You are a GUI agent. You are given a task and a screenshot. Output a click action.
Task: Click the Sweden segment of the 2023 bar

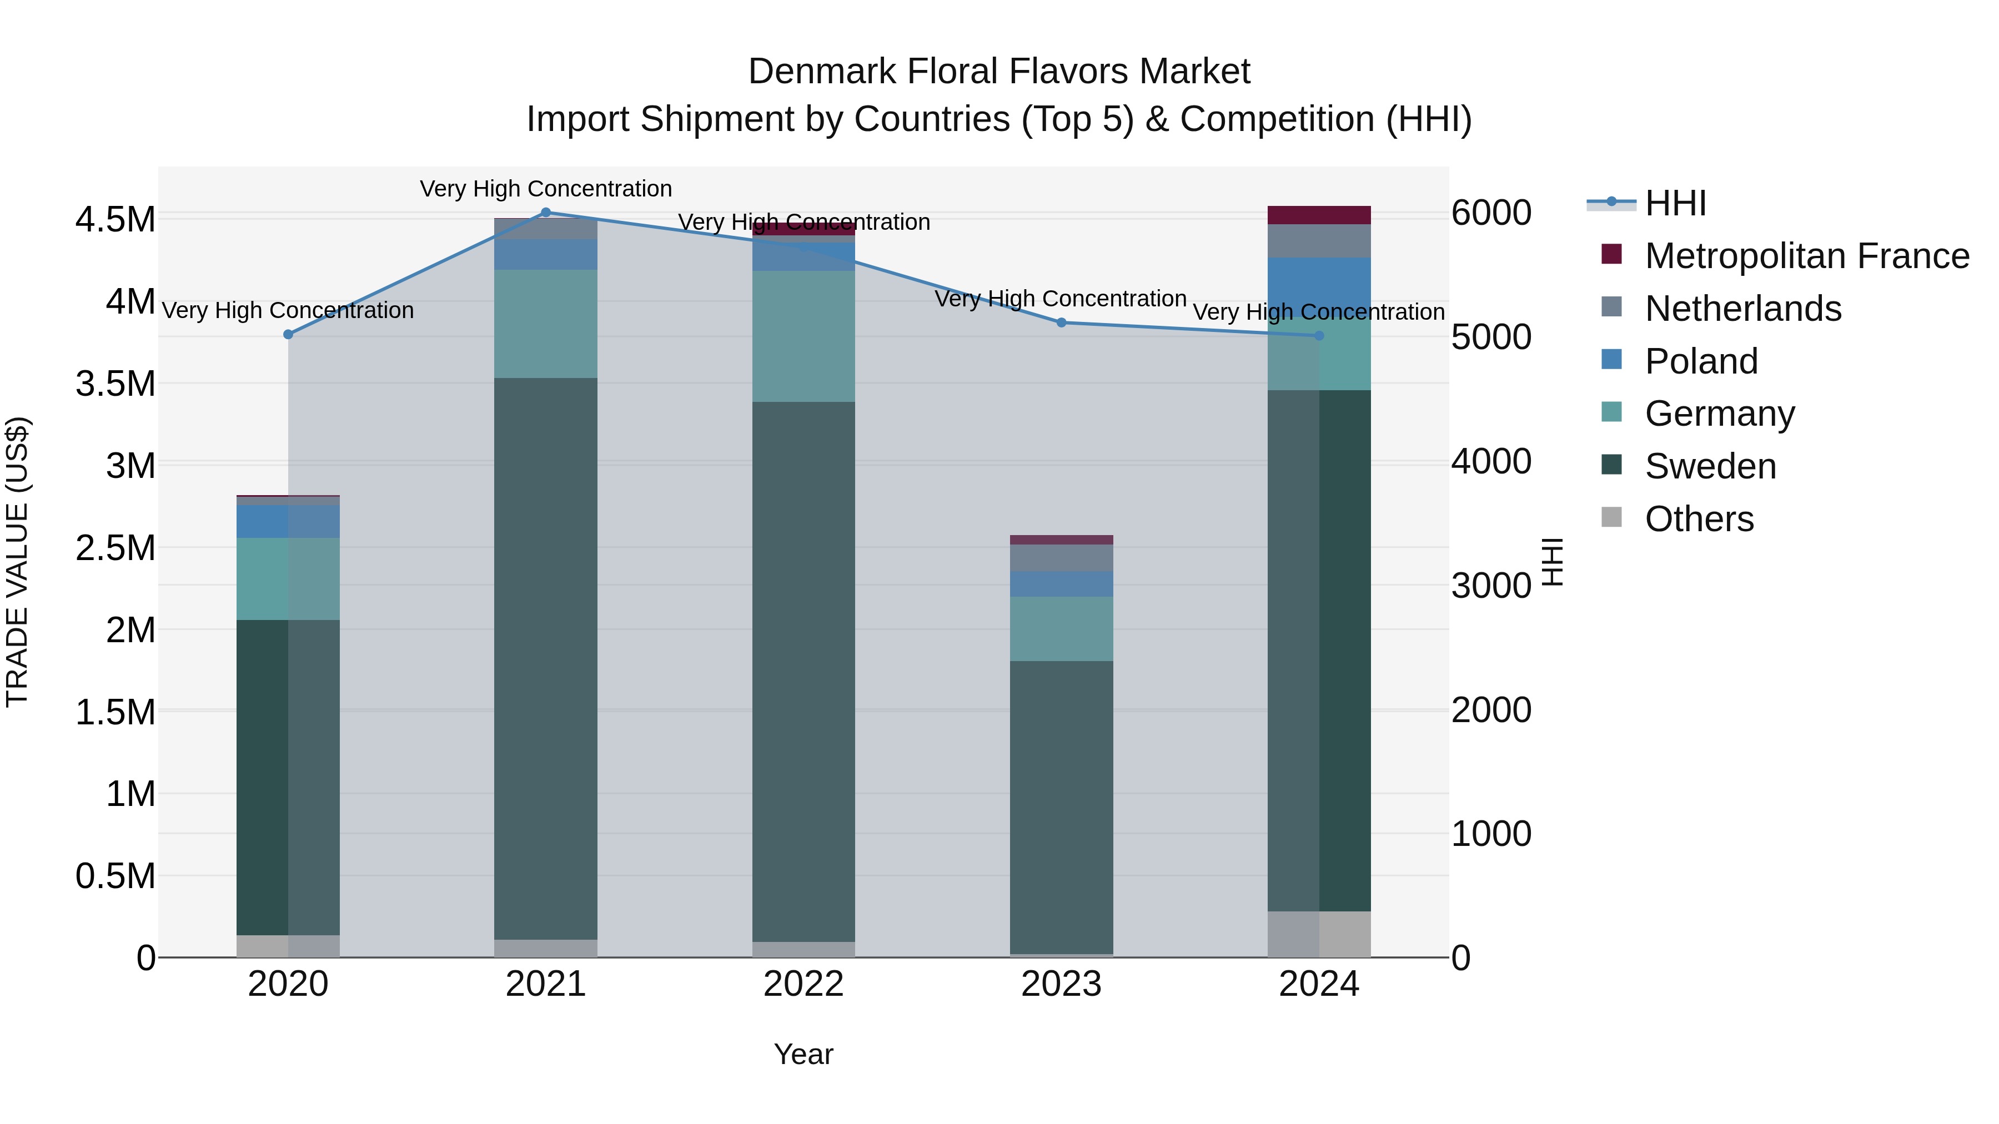pos(1062,808)
